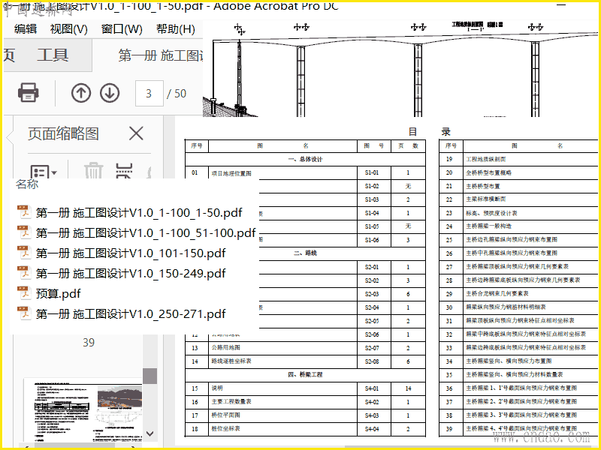Click the 目 录 heading in document

[429, 132]
